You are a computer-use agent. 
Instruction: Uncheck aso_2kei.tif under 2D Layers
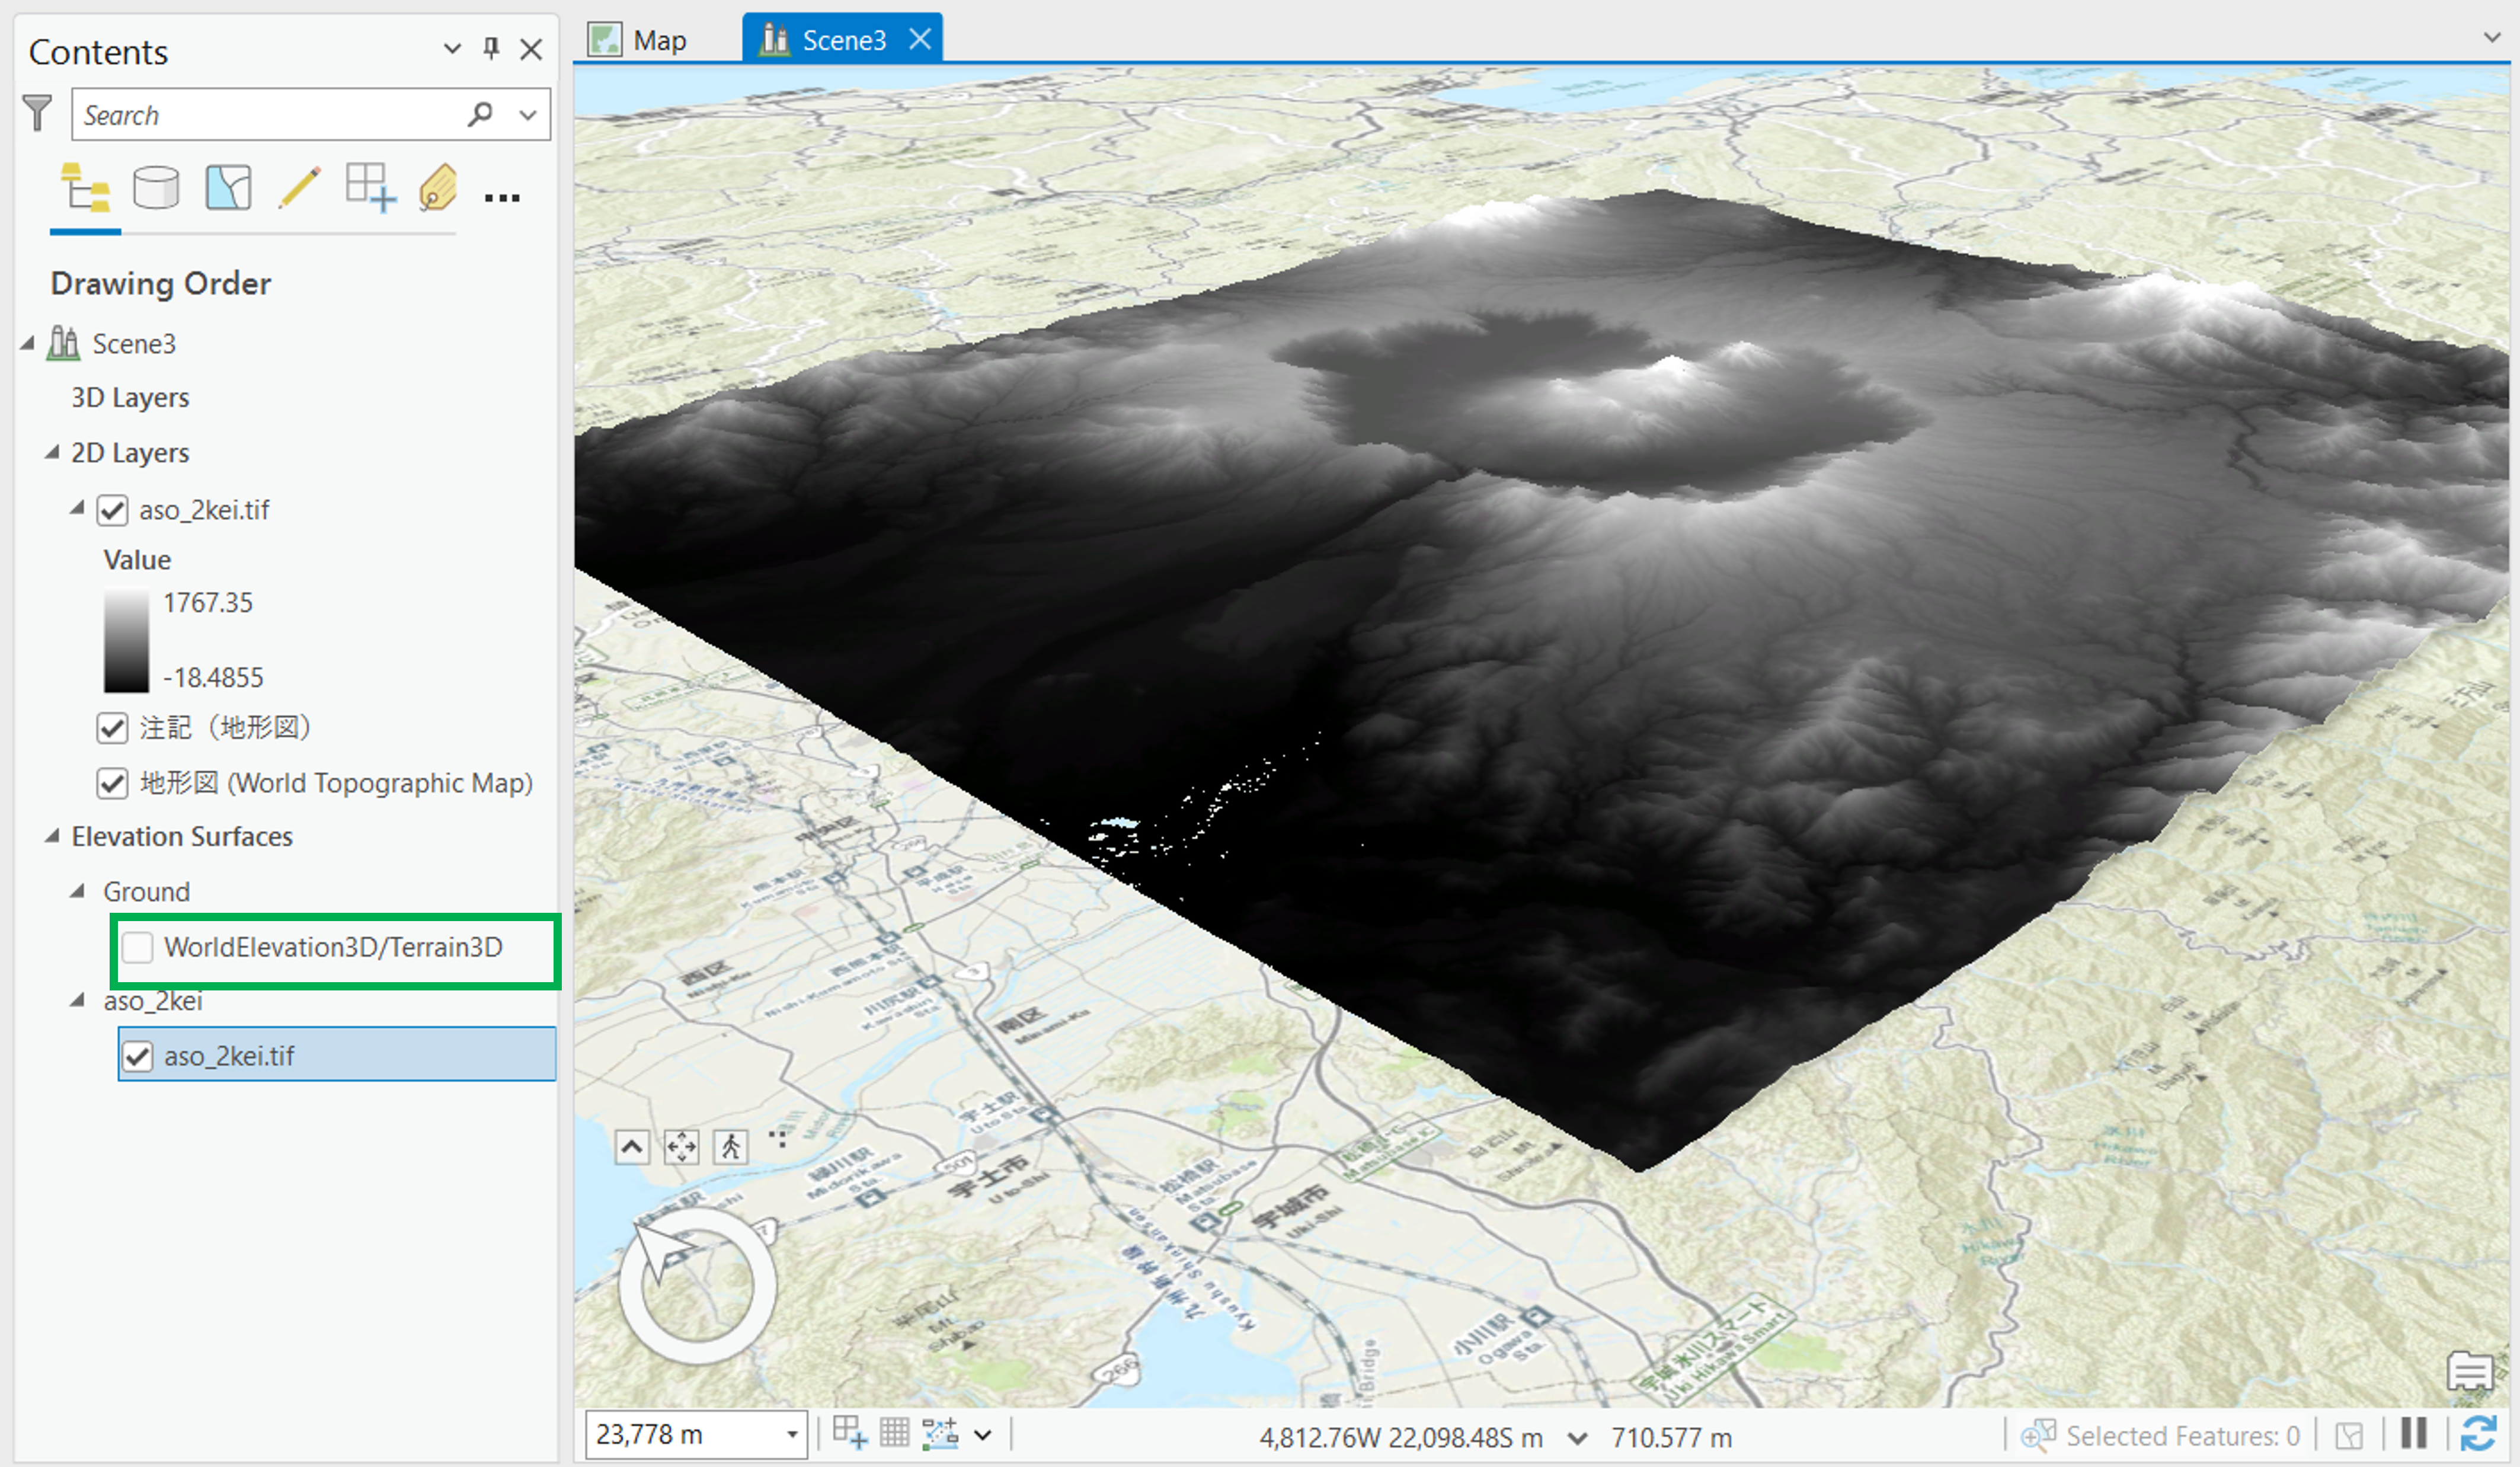coord(112,510)
